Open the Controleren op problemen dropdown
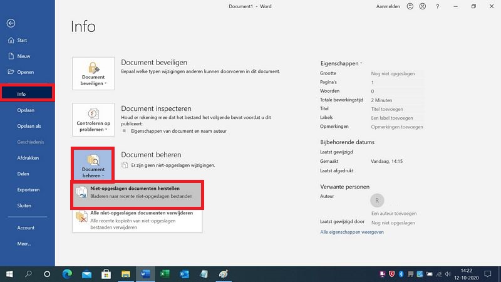This screenshot has height=282, width=501. point(93,120)
